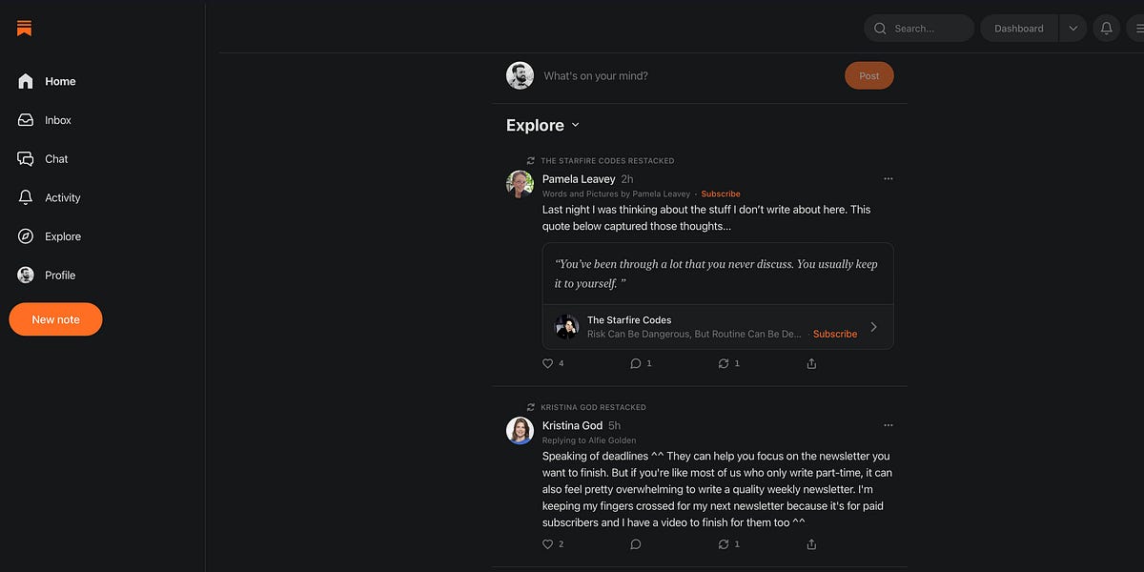Image resolution: width=1144 pixels, height=572 pixels.
Task: Open more options menu on Kristina God's note
Action: 888,424
